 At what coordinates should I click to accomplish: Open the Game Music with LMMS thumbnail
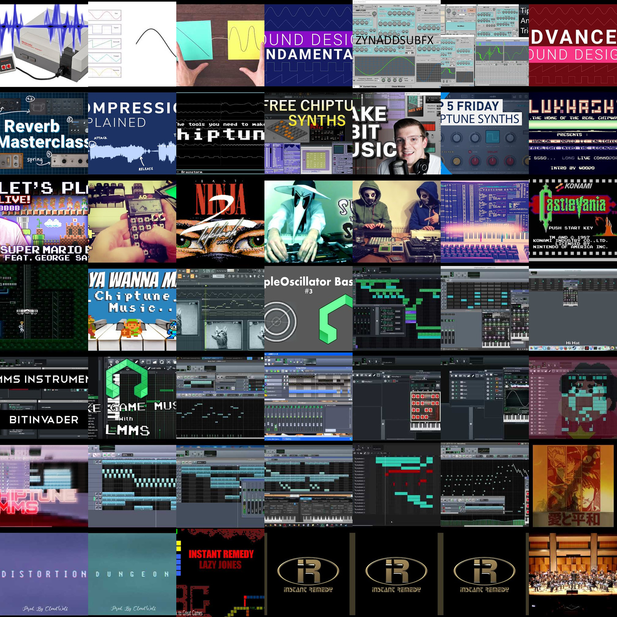click(x=132, y=398)
